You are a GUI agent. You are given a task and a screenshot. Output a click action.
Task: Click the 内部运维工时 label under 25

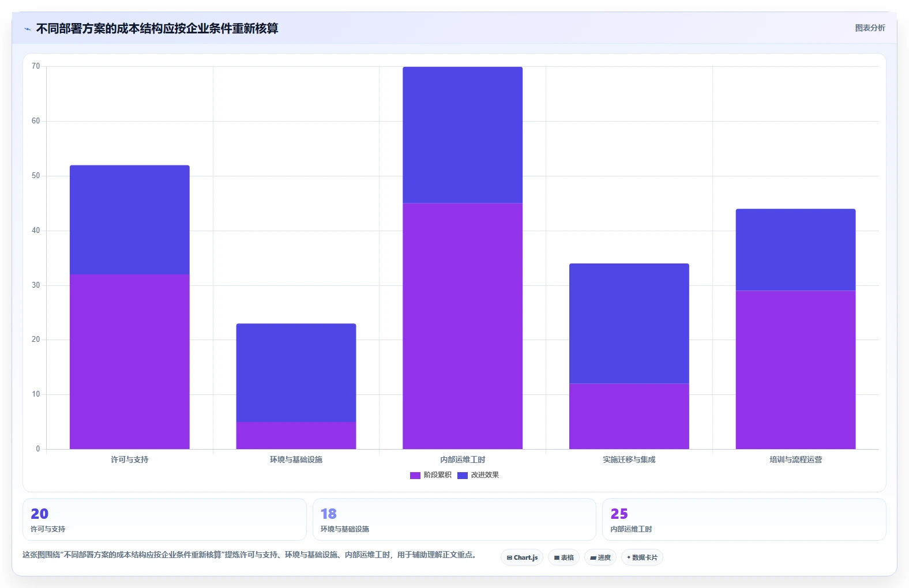[x=631, y=529]
